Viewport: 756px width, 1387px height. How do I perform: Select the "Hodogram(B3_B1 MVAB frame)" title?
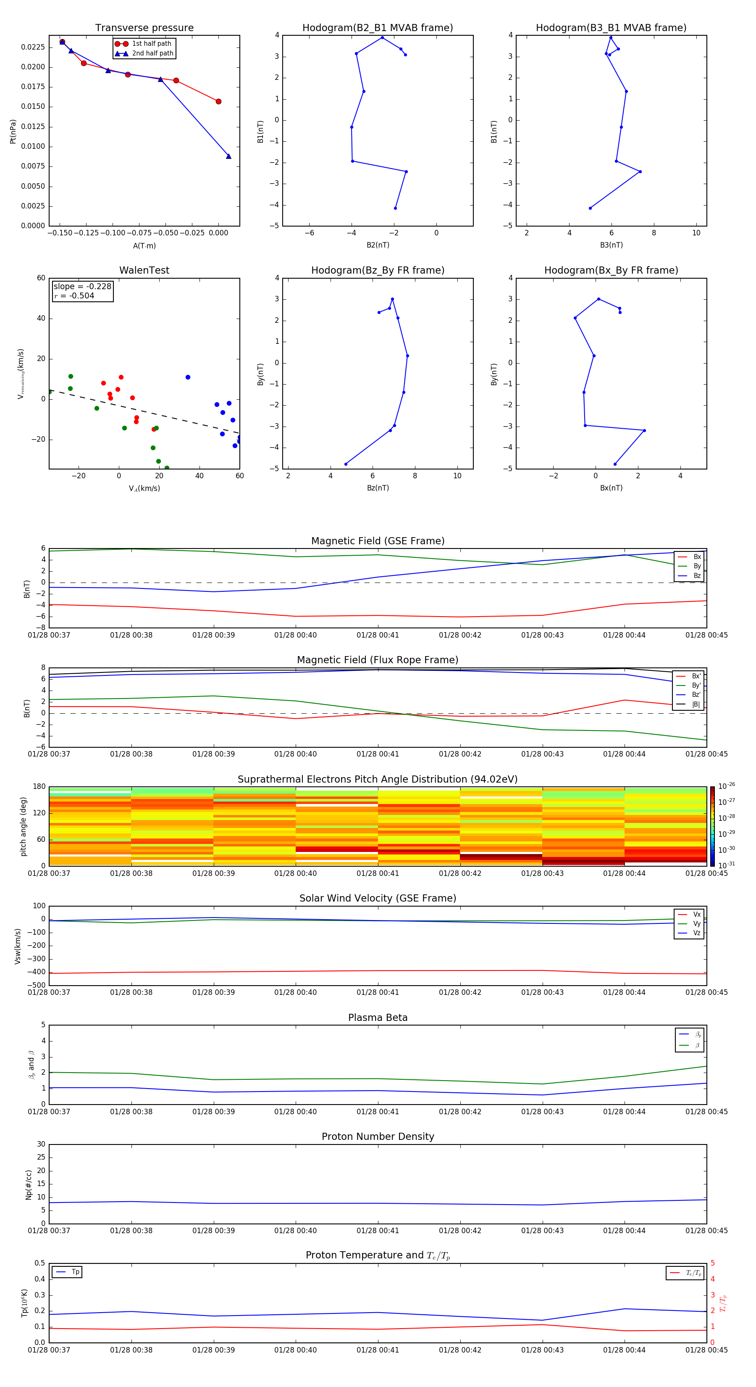pyautogui.click(x=611, y=28)
